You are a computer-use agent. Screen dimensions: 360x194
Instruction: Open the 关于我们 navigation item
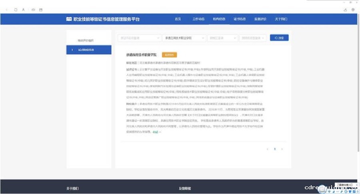pyautogui.click(x=281, y=19)
